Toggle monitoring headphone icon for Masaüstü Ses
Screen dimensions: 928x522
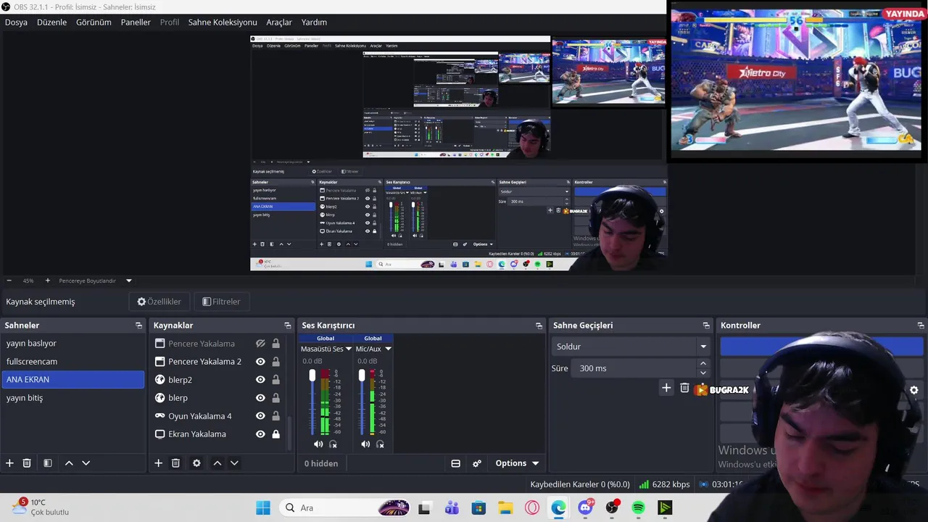[x=333, y=444]
